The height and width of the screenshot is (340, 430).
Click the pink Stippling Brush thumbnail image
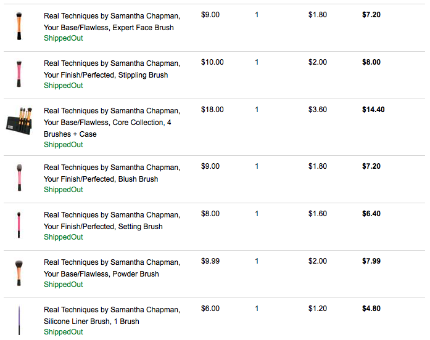pos(19,74)
